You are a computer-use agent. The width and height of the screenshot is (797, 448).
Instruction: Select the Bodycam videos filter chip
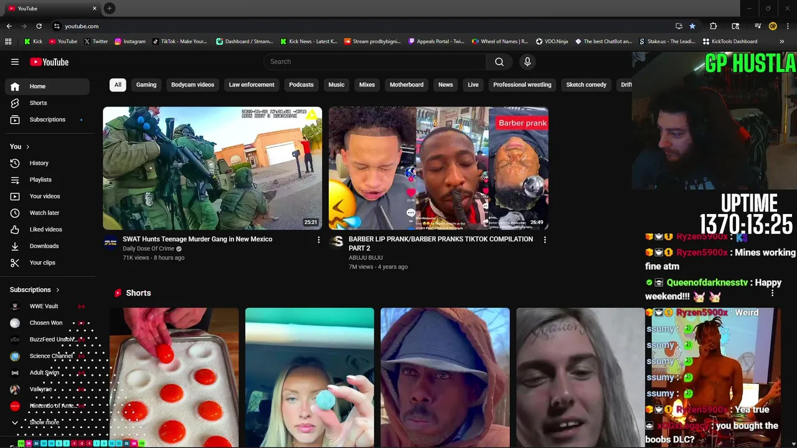point(192,85)
